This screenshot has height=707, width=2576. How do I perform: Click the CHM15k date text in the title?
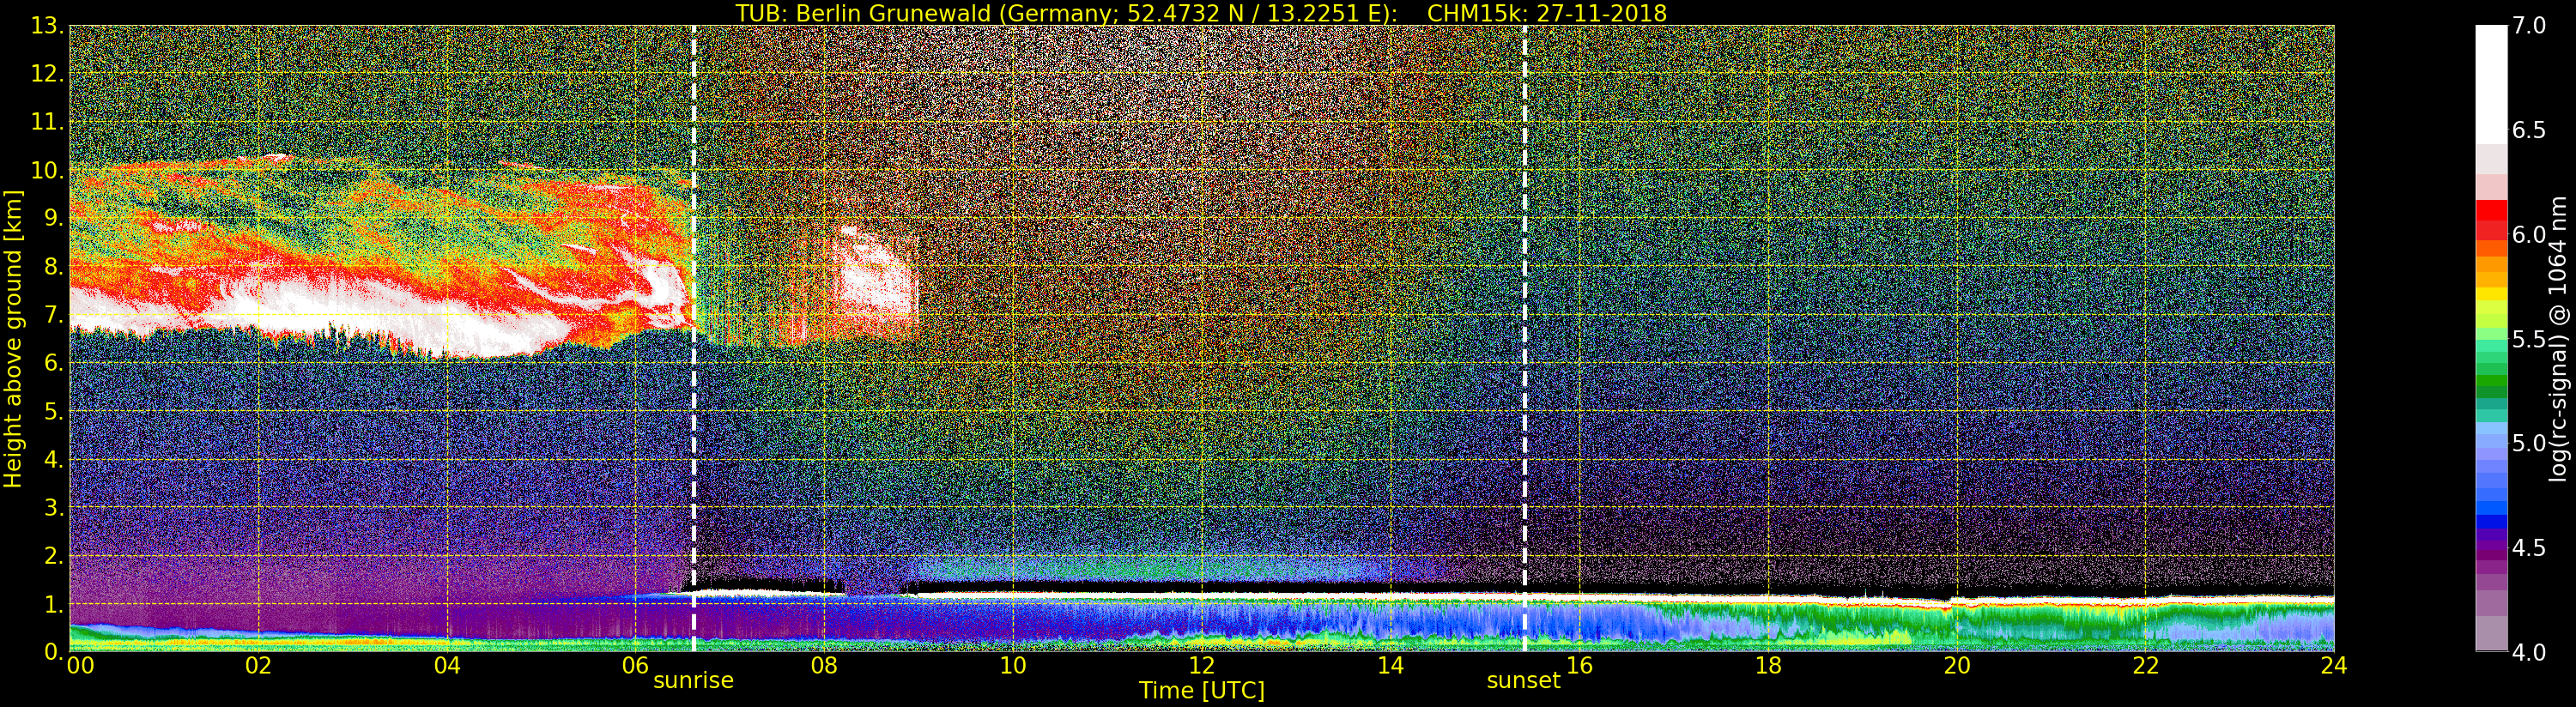[x=1546, y=13]
